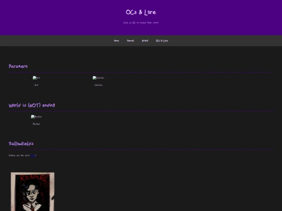
Task: Click the Fallowfields section heading
Action: coord(21,144)
